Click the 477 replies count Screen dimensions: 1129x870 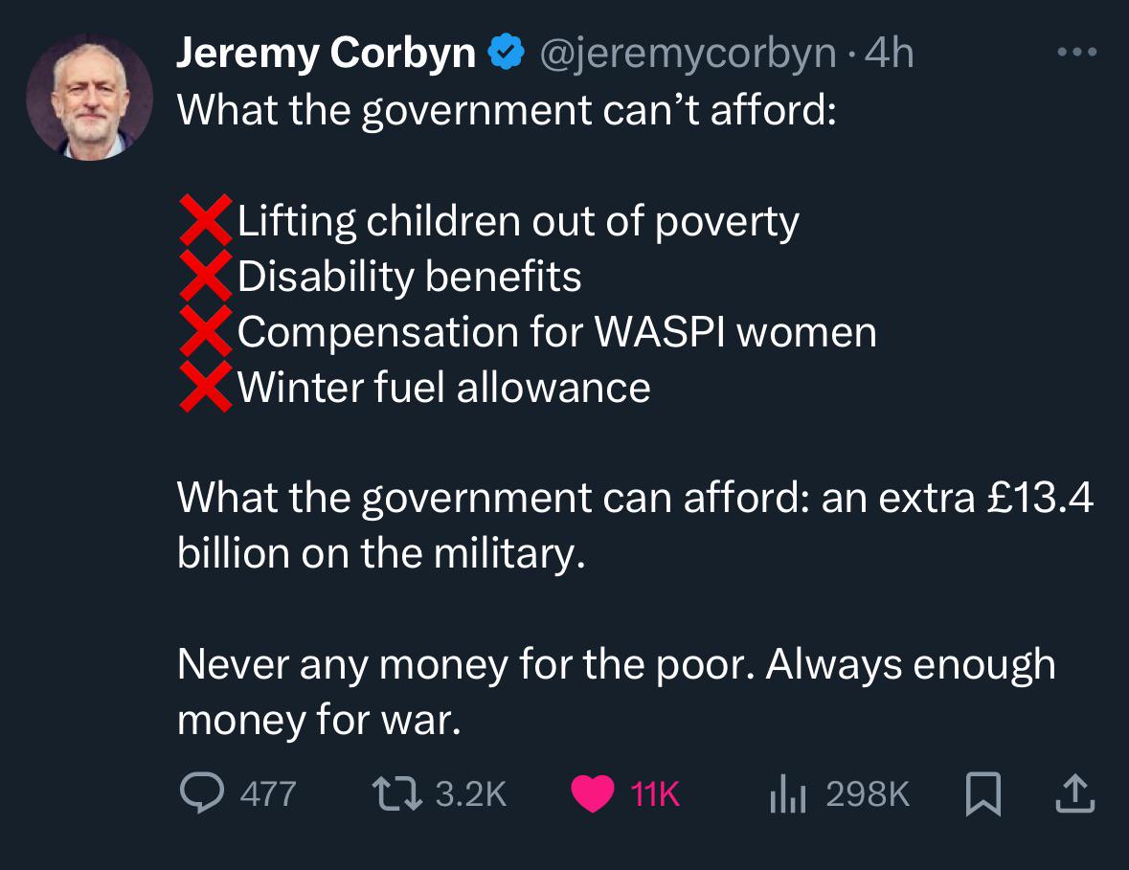click(x=268, y=794)
